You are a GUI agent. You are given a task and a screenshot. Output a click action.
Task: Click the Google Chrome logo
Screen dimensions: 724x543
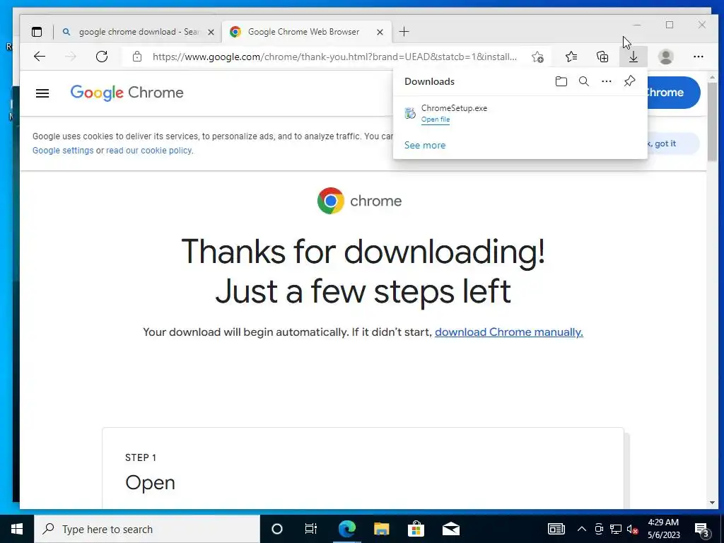[127, 93]
